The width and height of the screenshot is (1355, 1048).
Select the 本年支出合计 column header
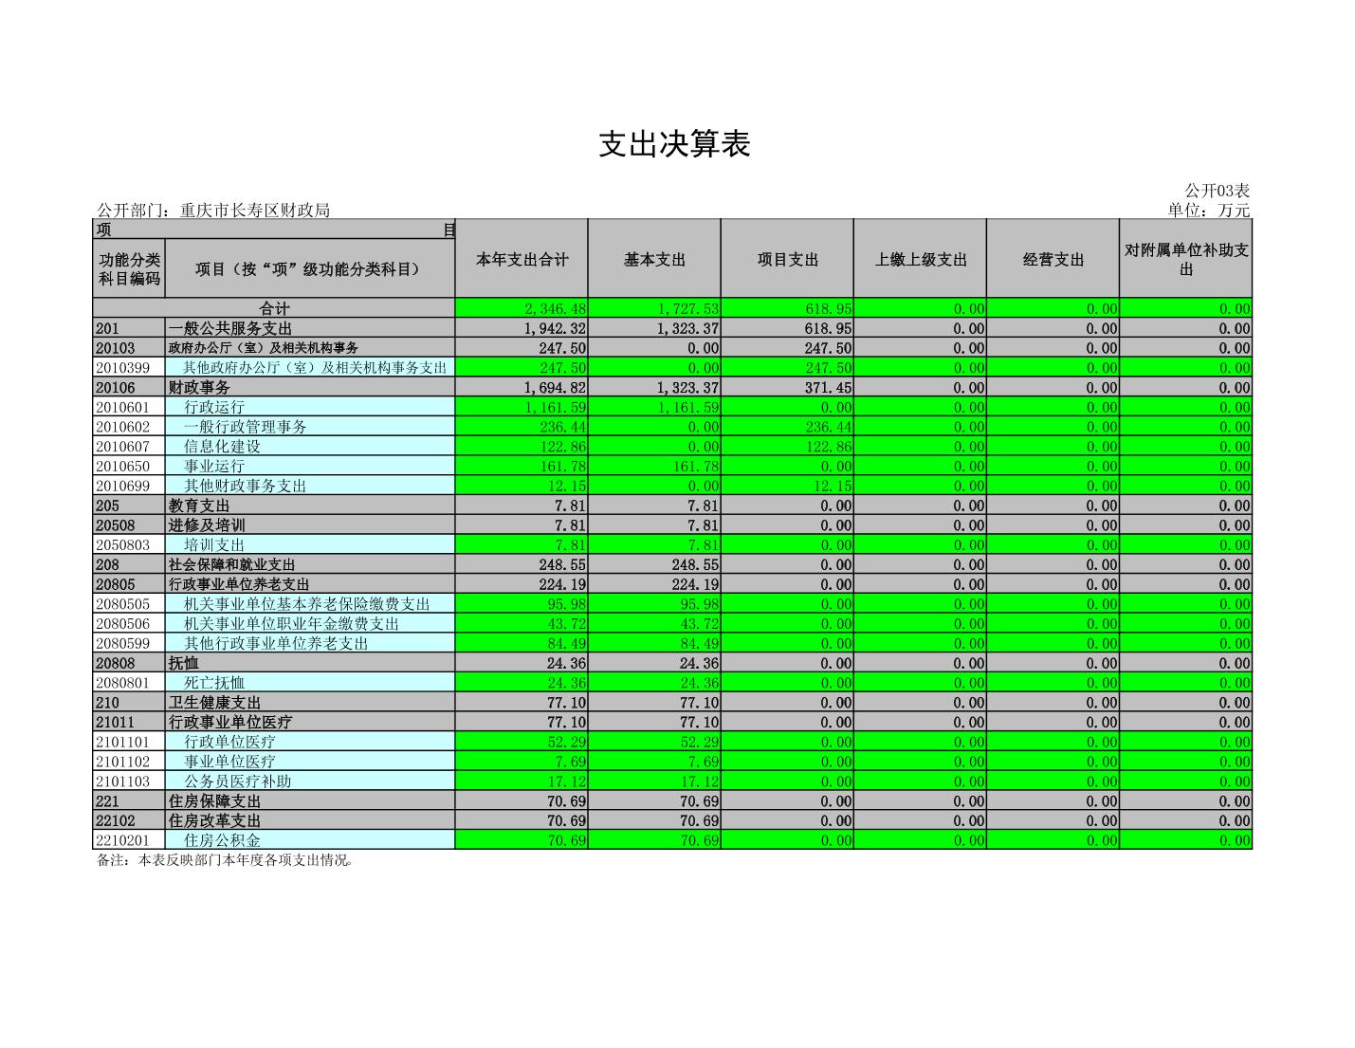522,260
